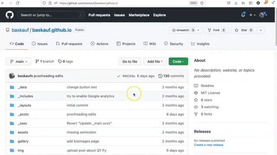The height and width of the screenshot is (155, 277).
Task: Open the browser hamburger menu
Action: coord(273,3)
